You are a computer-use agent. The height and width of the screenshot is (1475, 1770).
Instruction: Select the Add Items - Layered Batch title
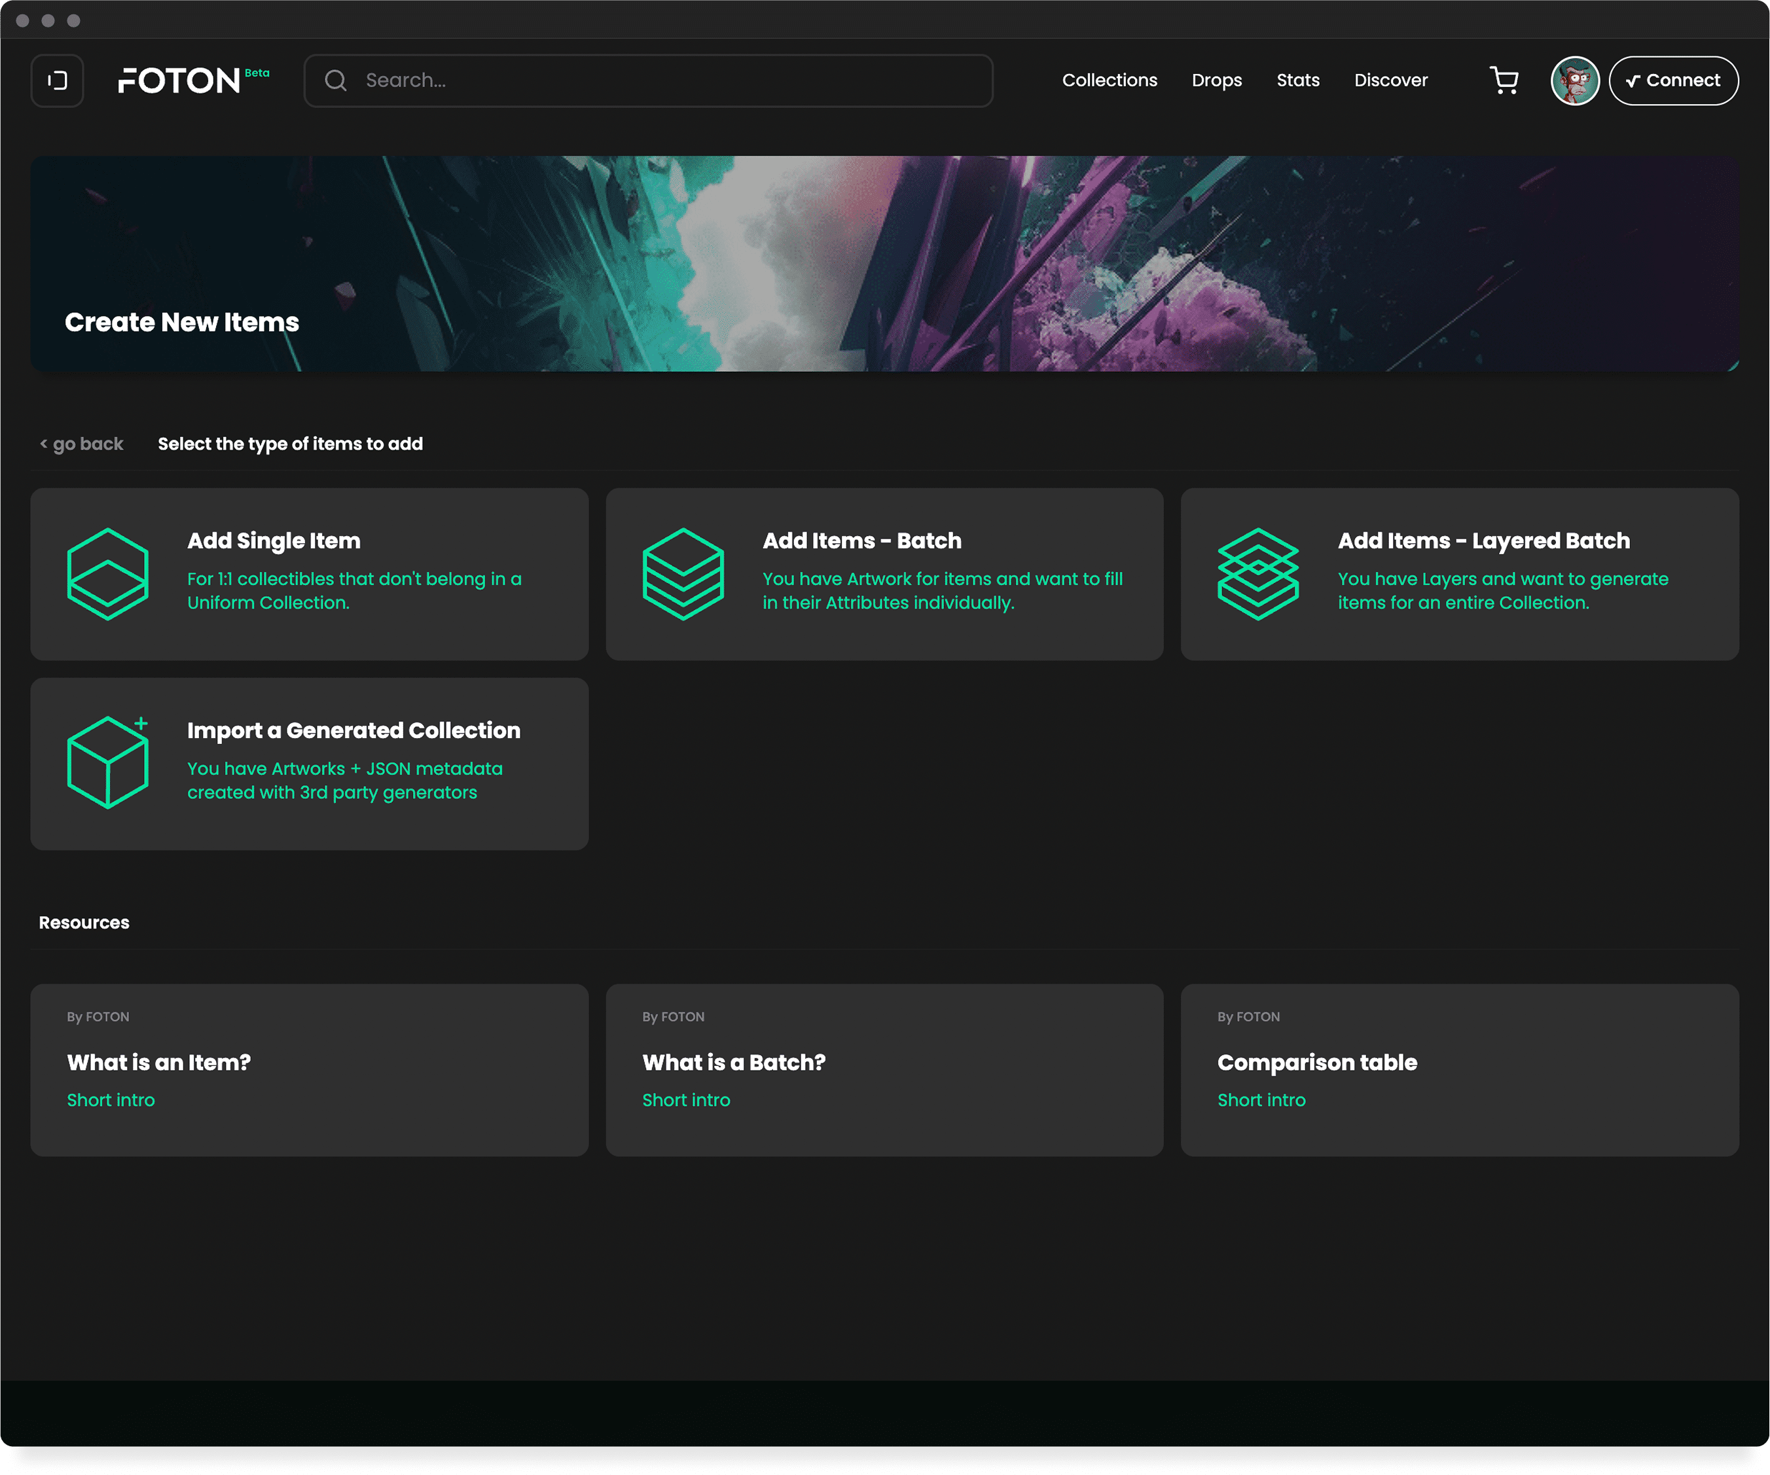click(1483, 541)
